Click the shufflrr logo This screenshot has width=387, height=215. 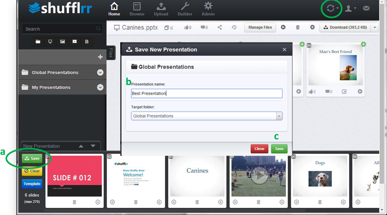tap(60, 8)
